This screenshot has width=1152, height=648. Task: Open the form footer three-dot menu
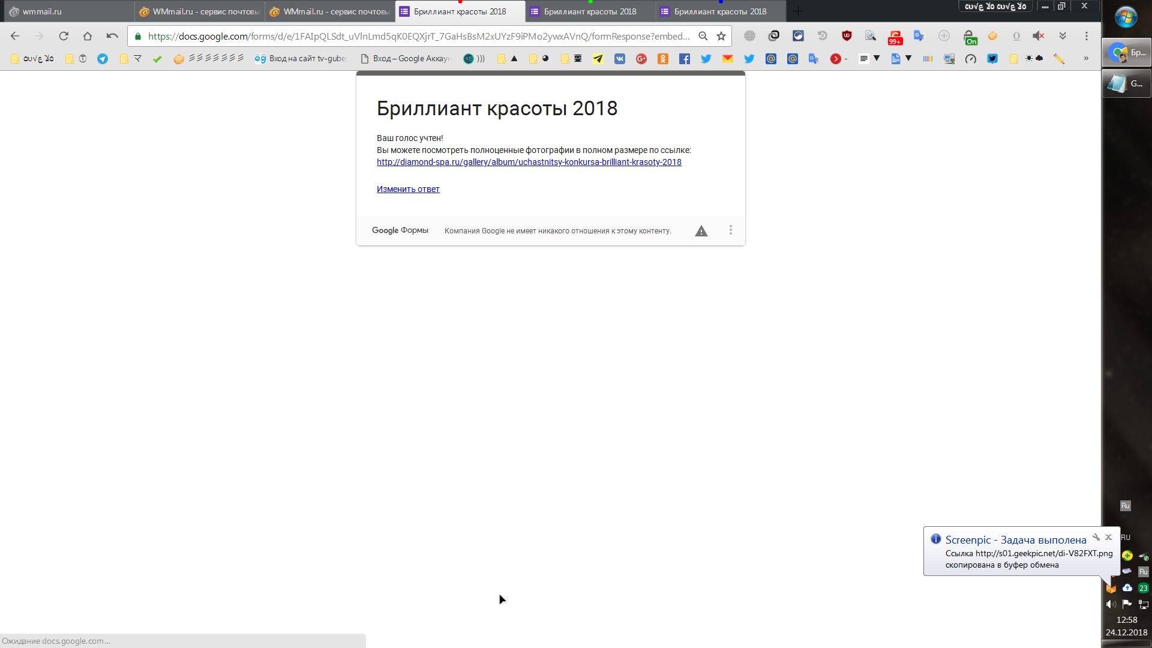pyautogui.click(x=730, y=230)
